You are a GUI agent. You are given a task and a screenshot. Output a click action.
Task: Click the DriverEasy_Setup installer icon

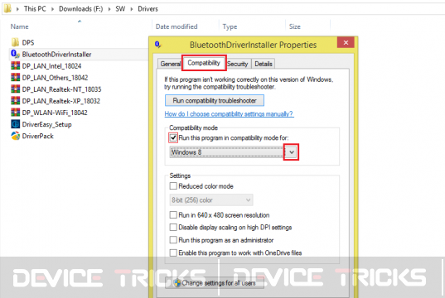click(15, 124)
